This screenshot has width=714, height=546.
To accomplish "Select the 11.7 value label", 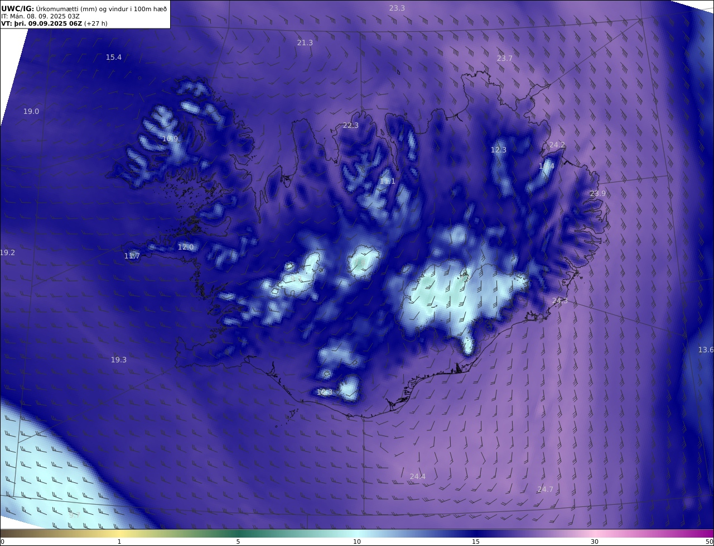I will (132, 256).
